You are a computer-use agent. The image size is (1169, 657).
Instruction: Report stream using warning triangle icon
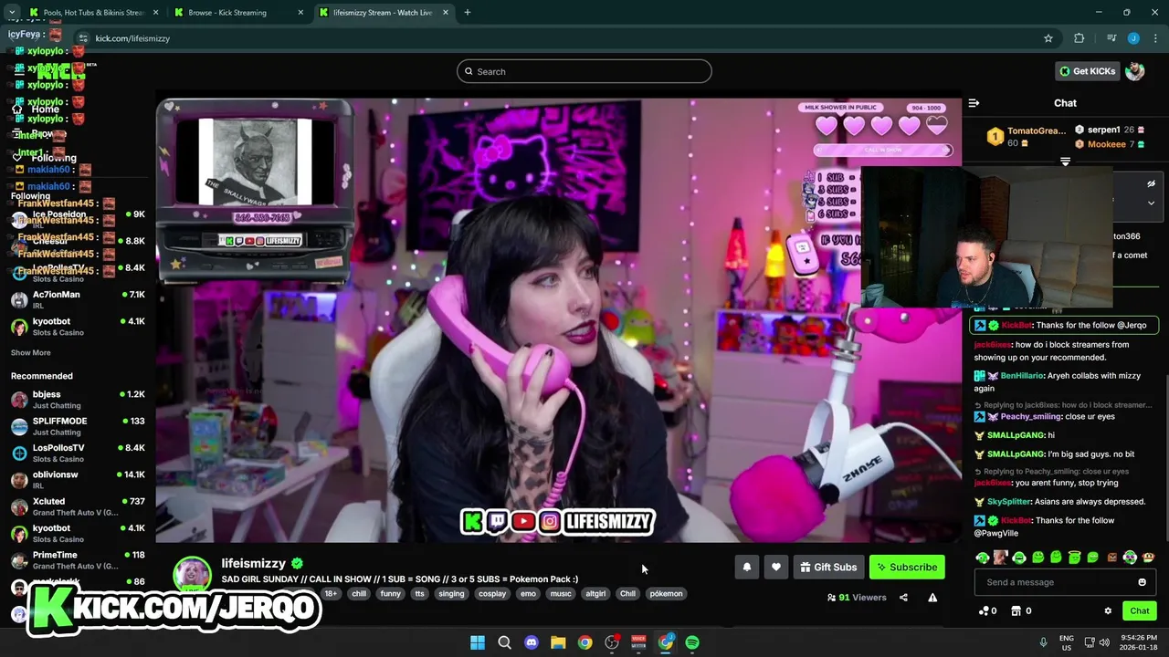pyautogui.click(x=932, y=598)
